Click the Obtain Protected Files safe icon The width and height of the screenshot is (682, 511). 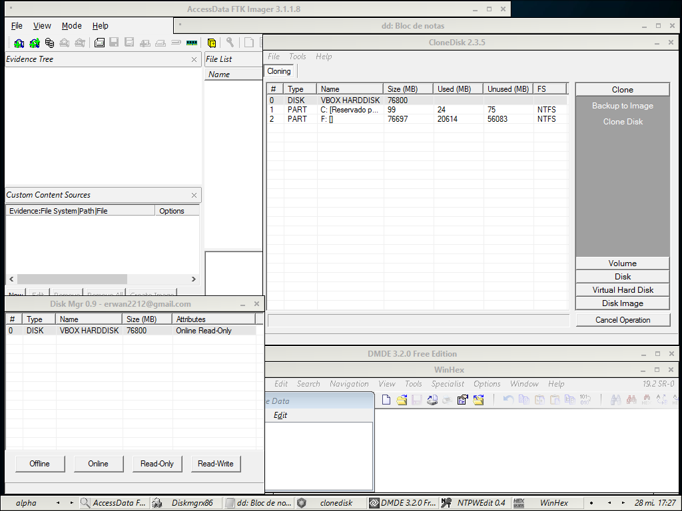coord(212,43)
